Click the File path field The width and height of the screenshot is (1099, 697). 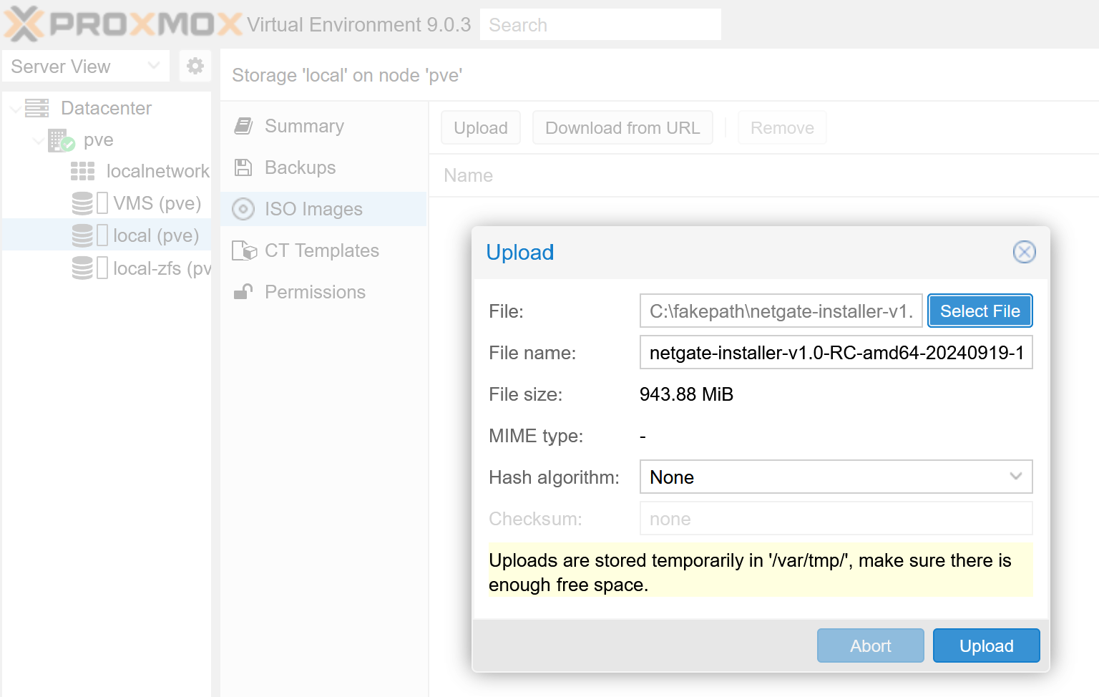click(781, 311)
